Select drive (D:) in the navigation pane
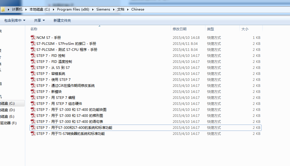The image size is (290, 166). pyautogui.click(x=7, y=110)
